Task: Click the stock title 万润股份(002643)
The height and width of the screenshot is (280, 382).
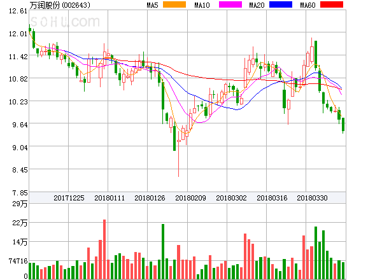Action: 60,5
